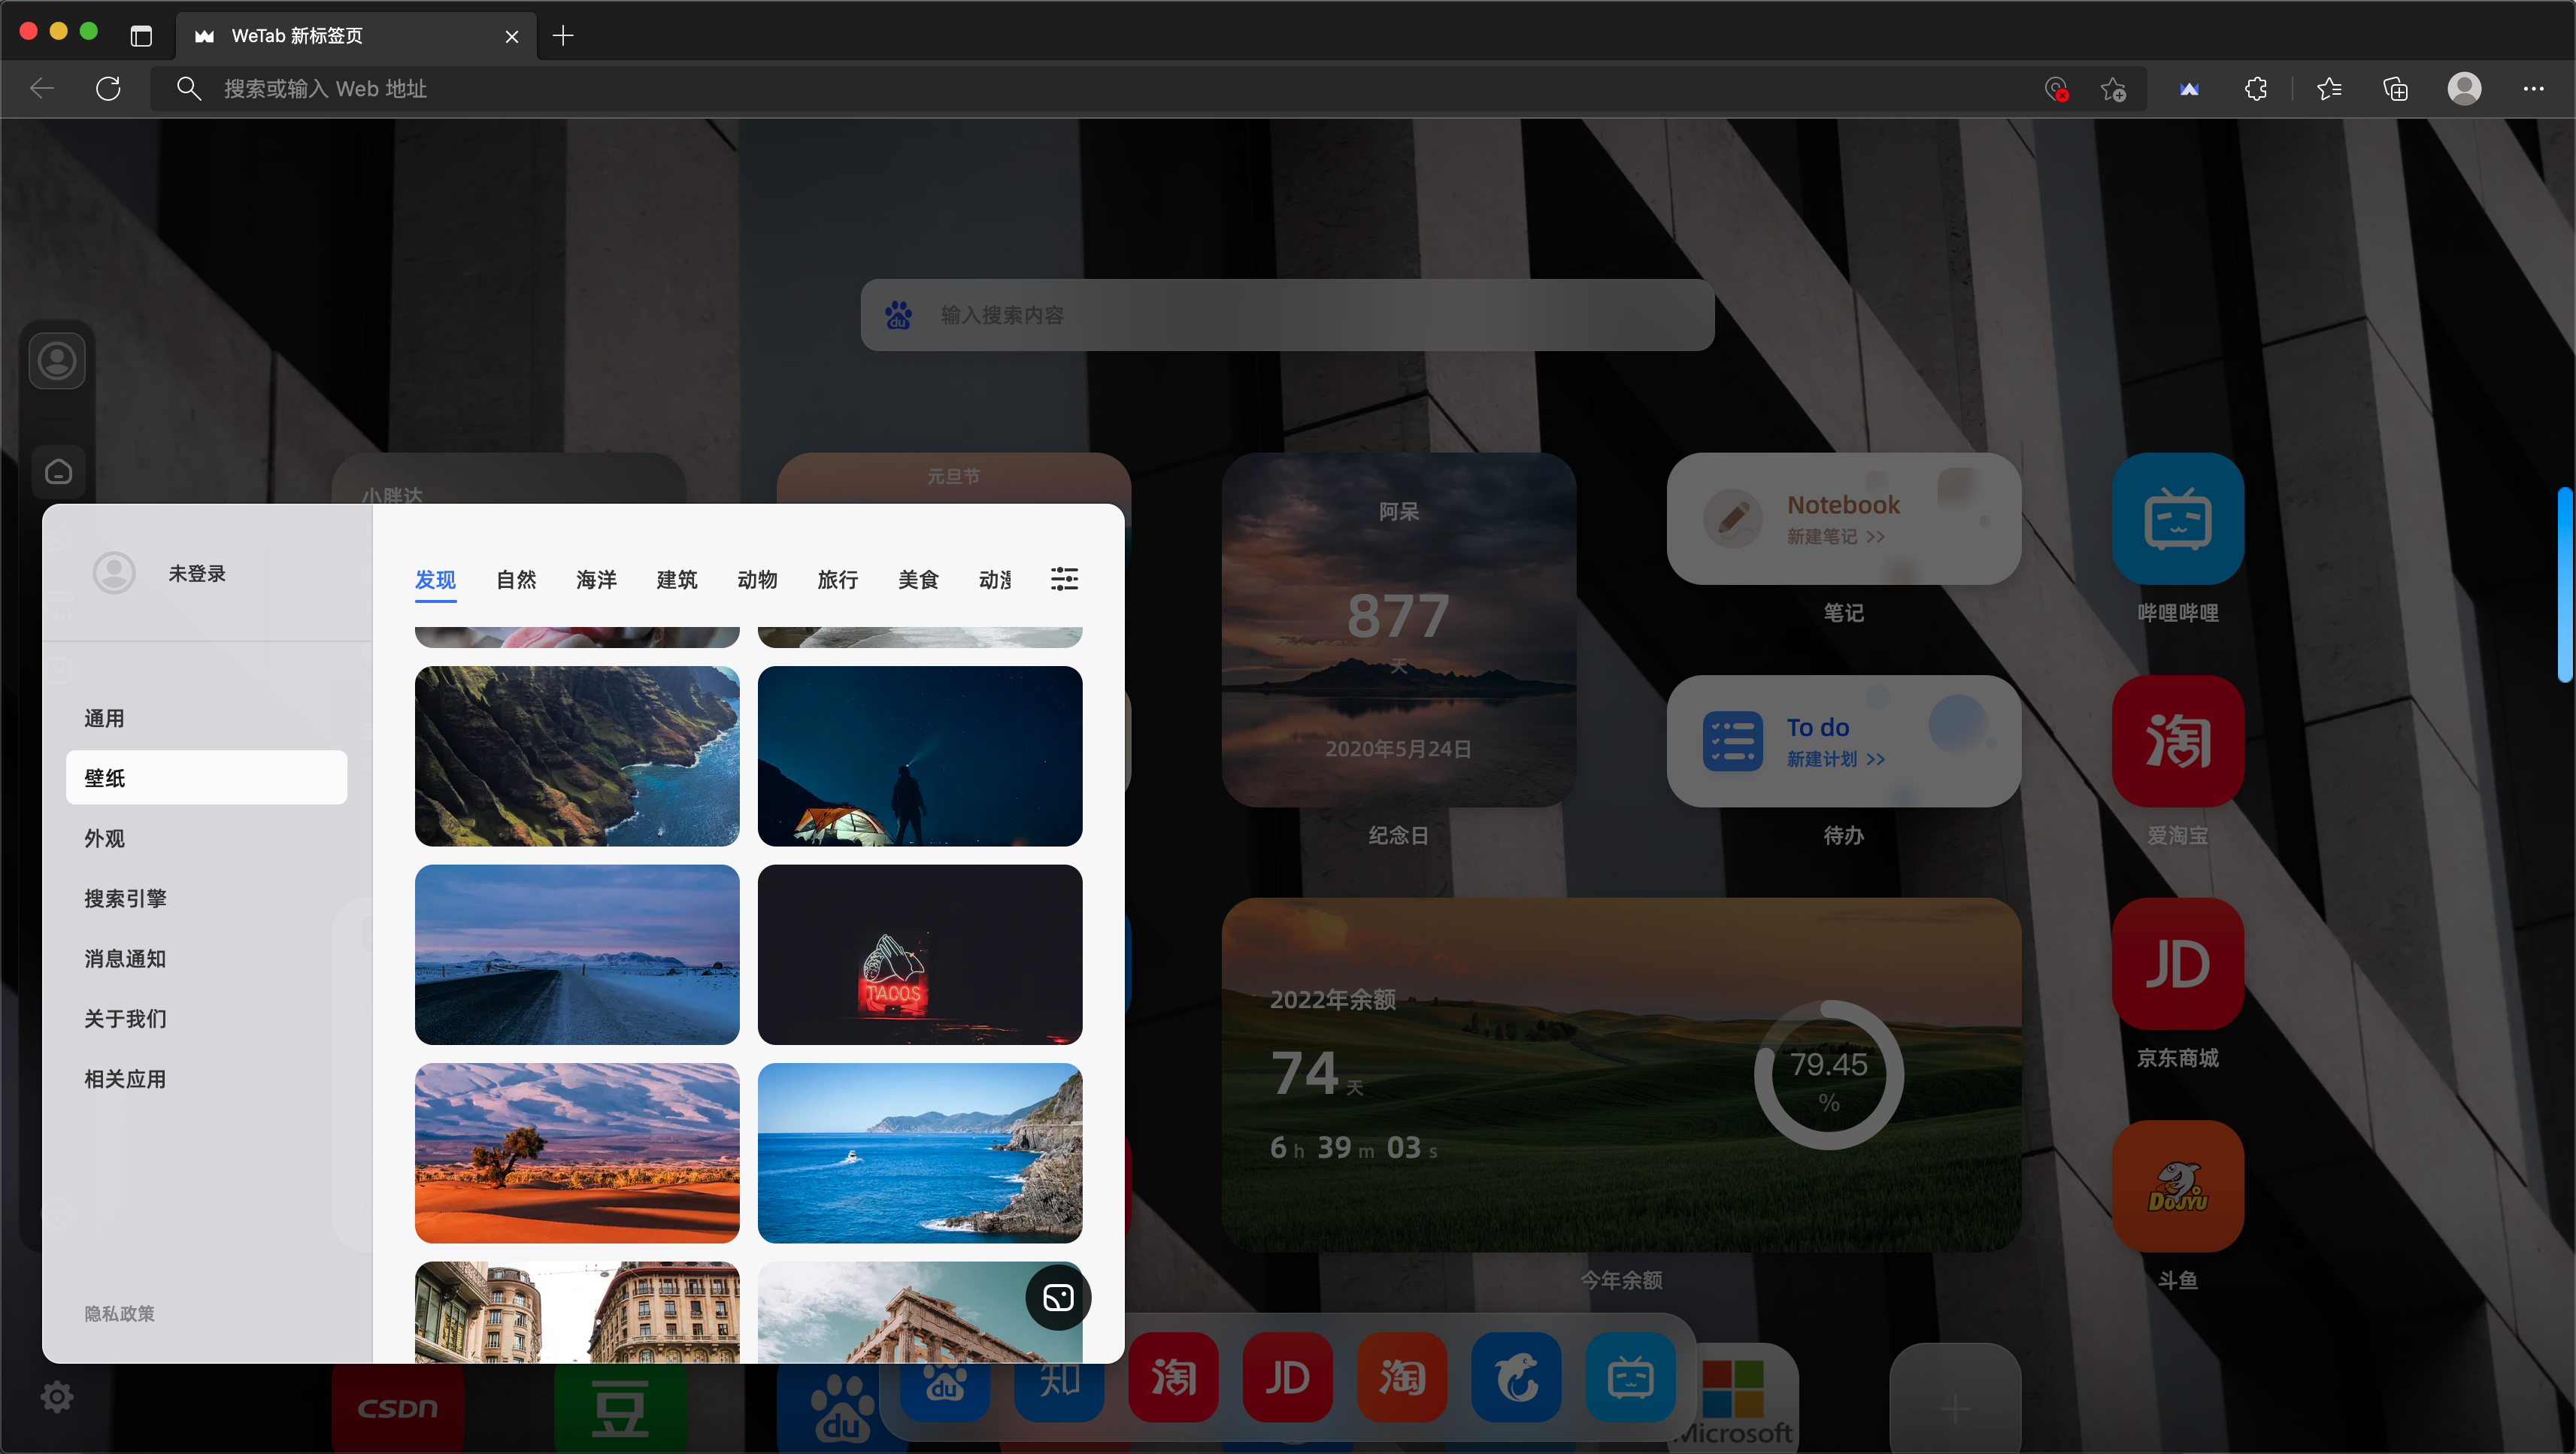This screenshot has width=2576, height=1454.
Task: Switch to the 自然 wallpaper tab
Action: 516,580
